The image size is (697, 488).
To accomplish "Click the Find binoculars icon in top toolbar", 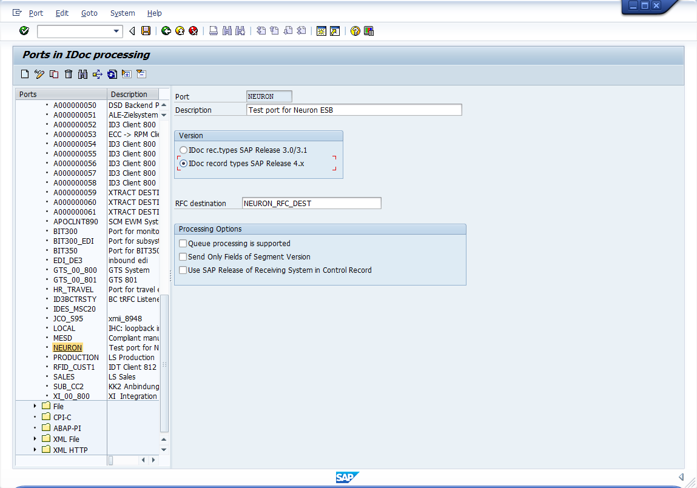I will point(227,31).
